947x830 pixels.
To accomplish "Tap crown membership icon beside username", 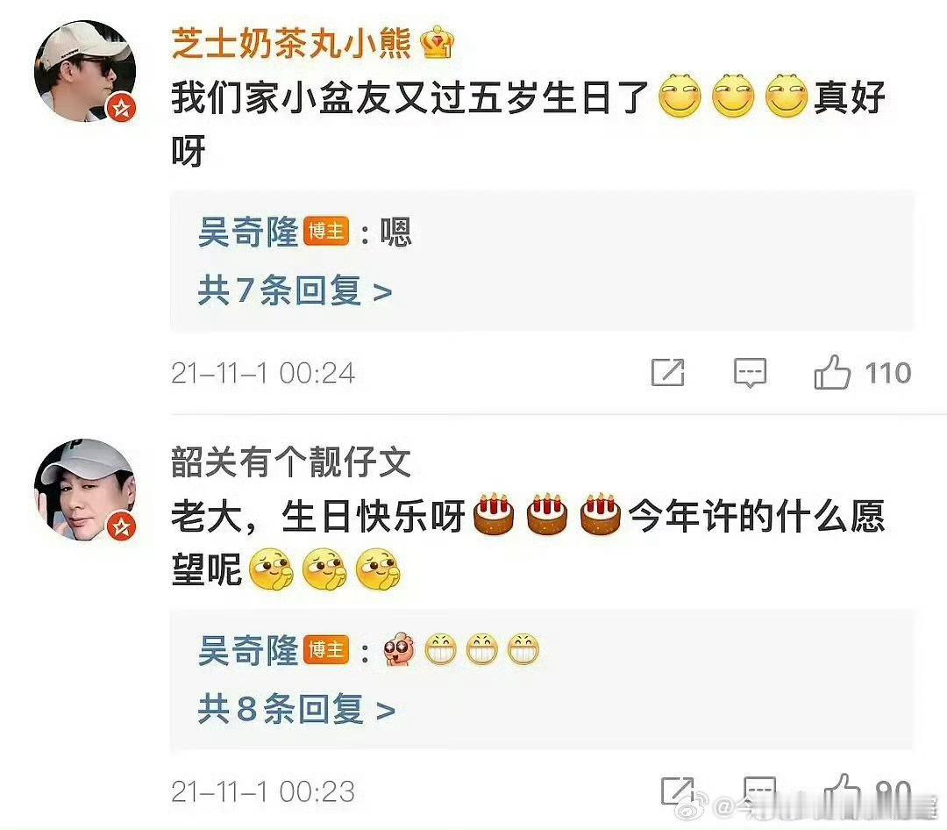I will [x=438, y=42].
